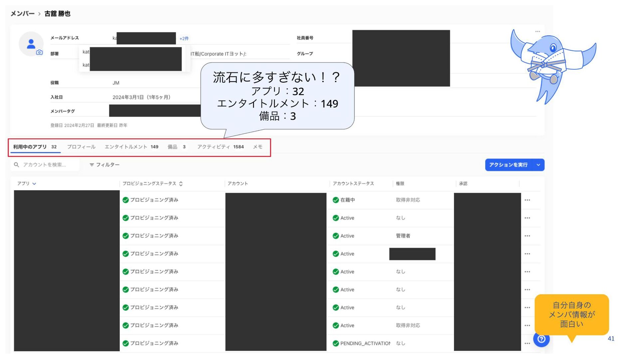Toggle sorting on プロビジョニングステータス column
639x359 pixels.
[181, 184]
